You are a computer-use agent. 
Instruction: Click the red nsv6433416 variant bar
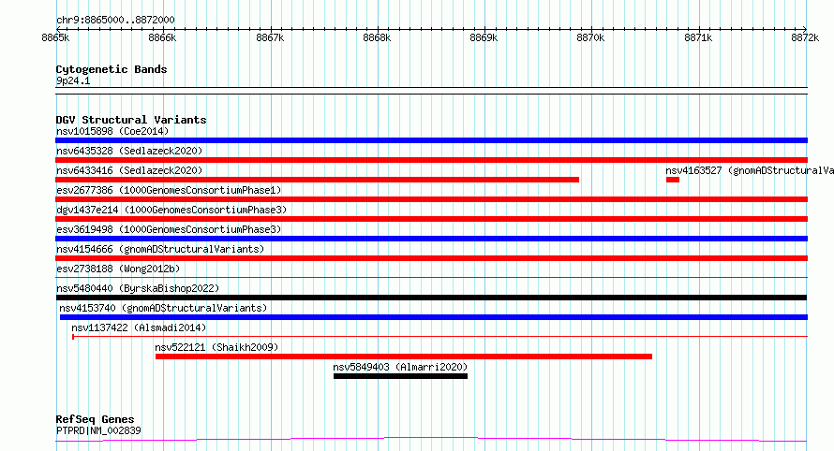click(x=317, y=180)
